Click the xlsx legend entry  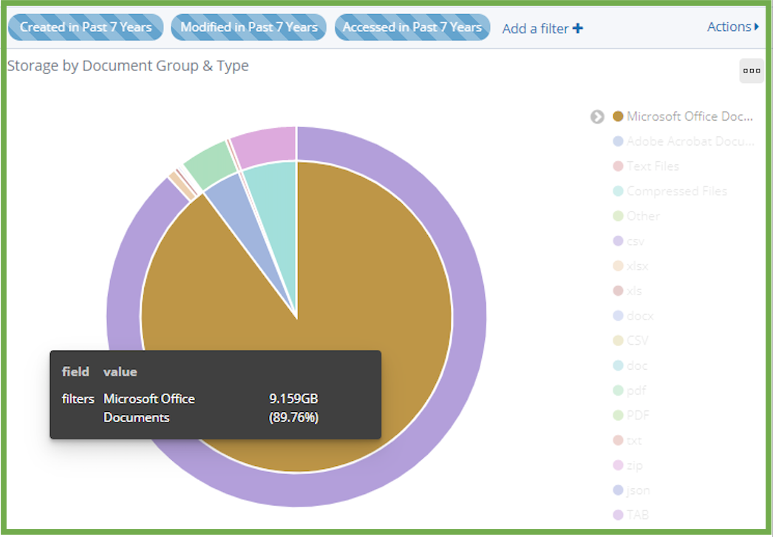637,266
